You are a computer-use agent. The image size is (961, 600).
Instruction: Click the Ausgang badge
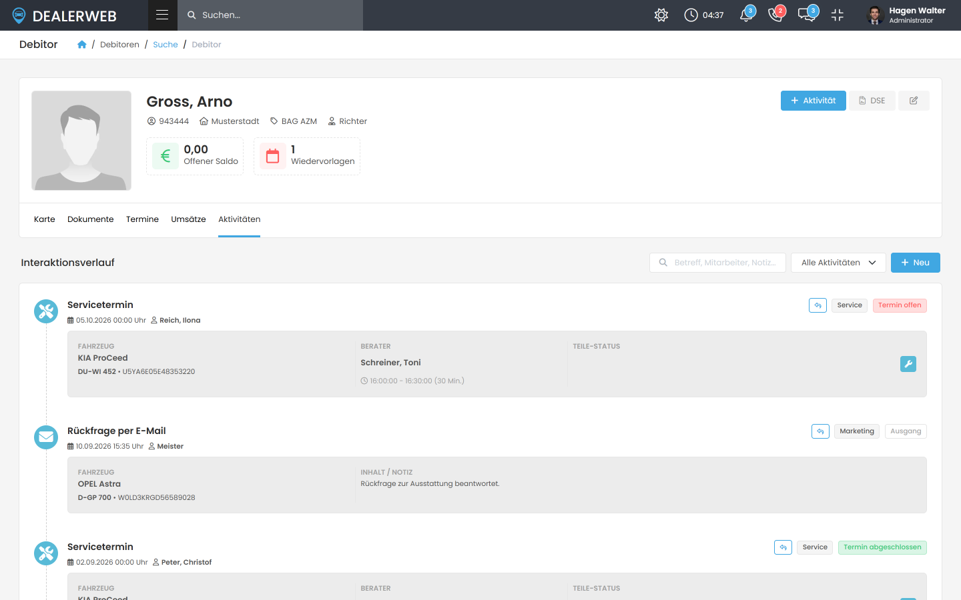906,431
